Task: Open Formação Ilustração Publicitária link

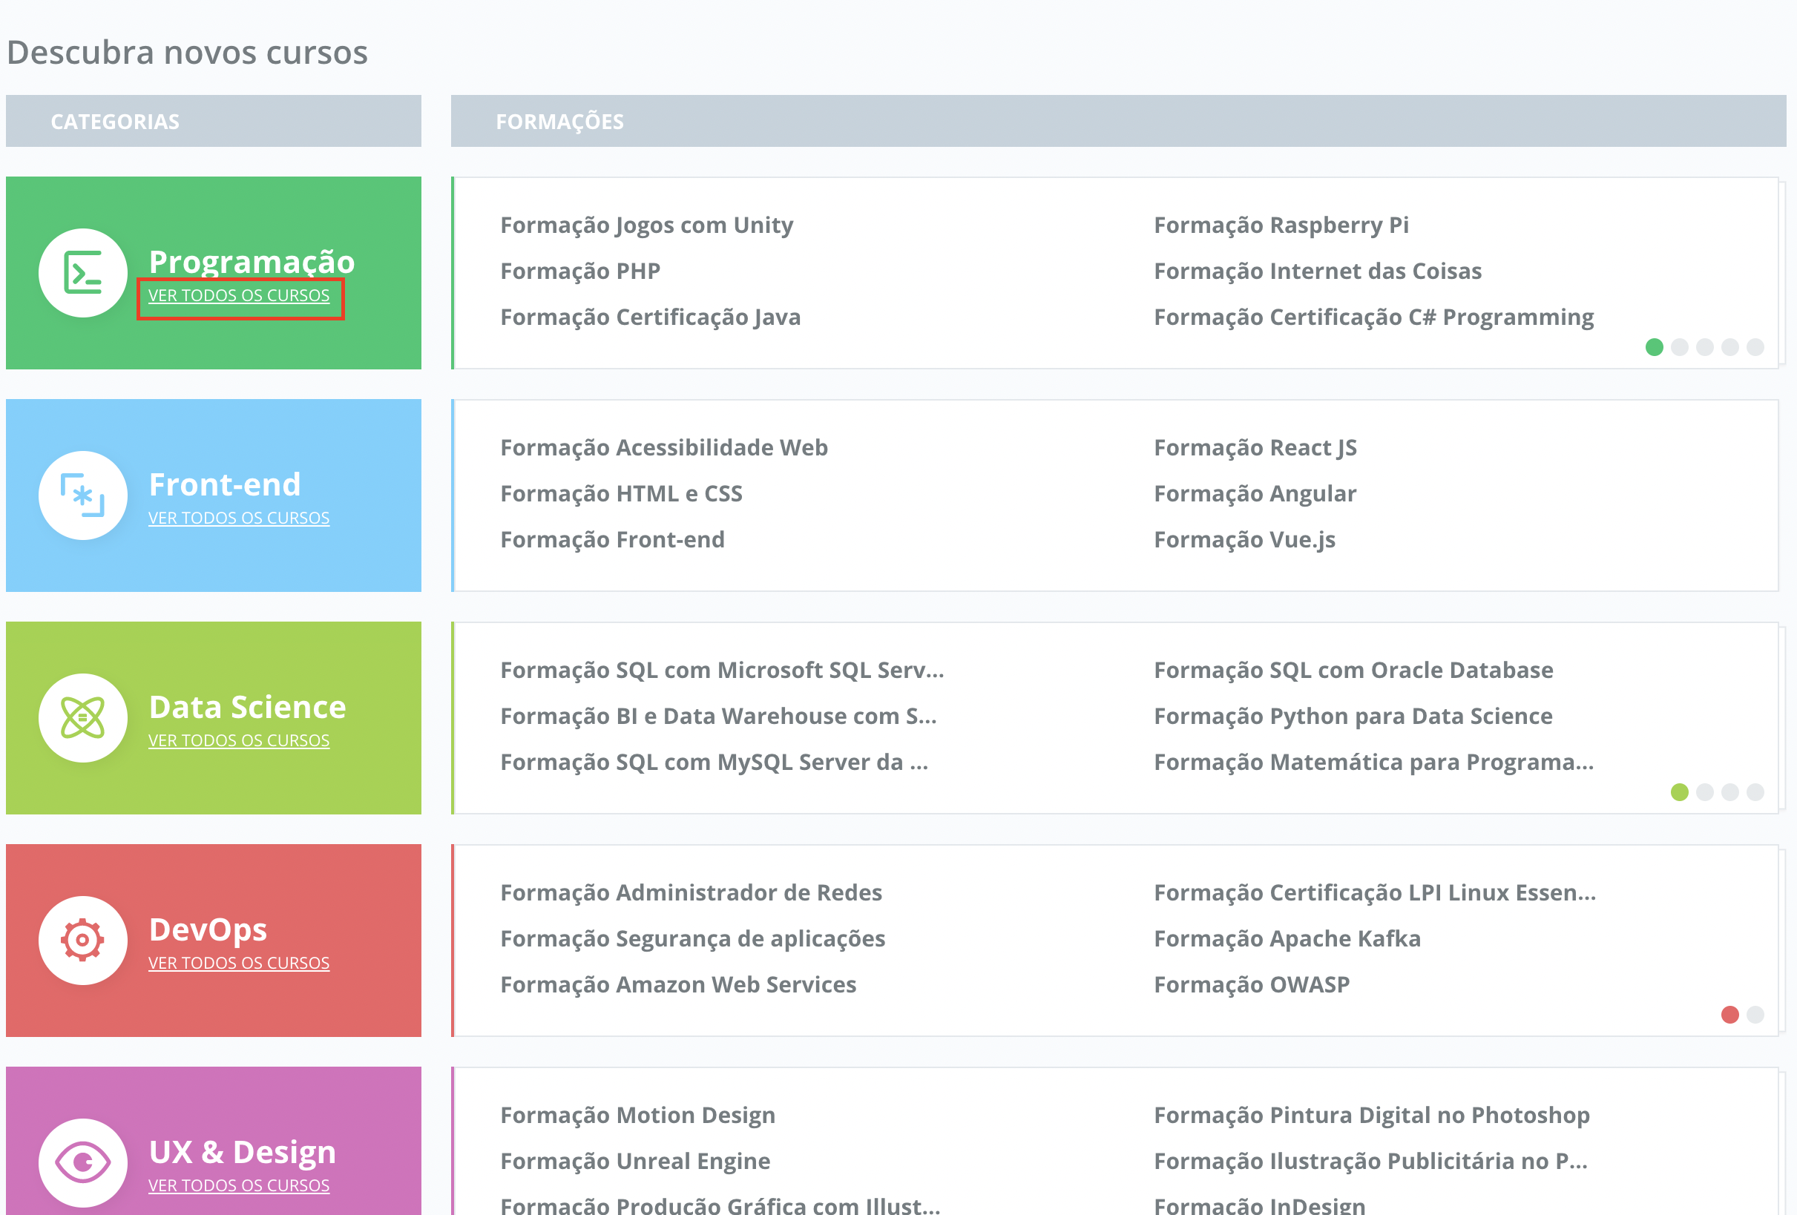Action: 1371,1162
